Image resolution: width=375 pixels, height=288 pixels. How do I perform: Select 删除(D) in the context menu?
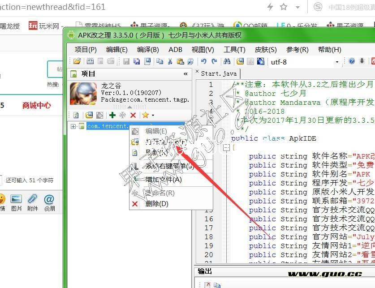pos(171,204)
